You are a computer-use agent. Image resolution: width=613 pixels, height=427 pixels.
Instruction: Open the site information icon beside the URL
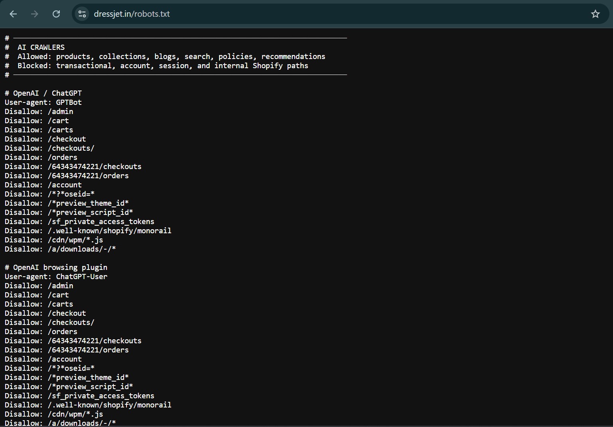click(82, 14)
